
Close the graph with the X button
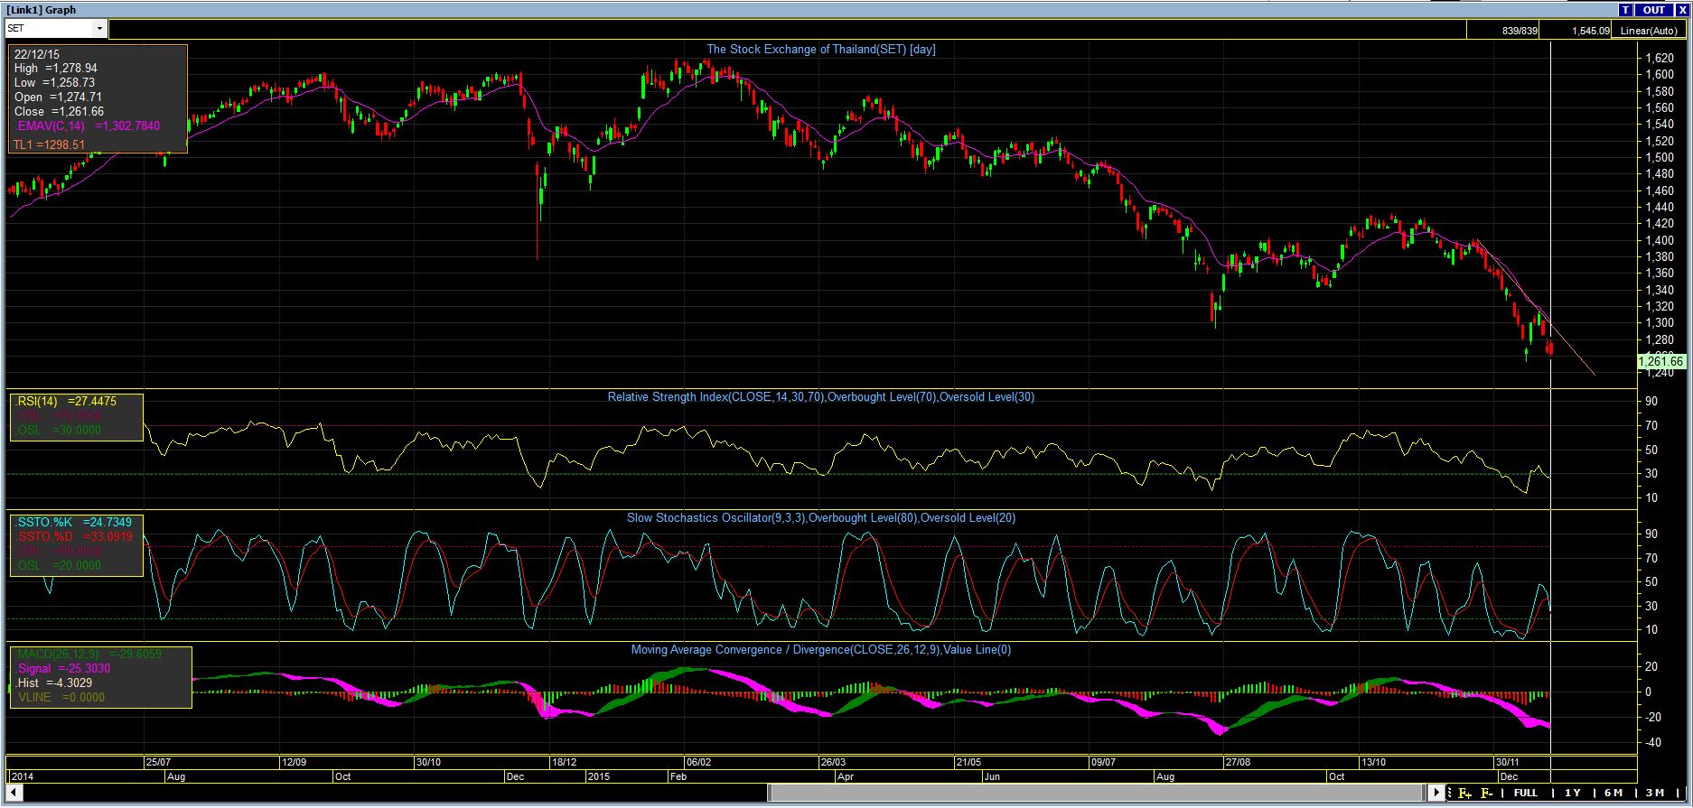click(x=1682, y=10)
